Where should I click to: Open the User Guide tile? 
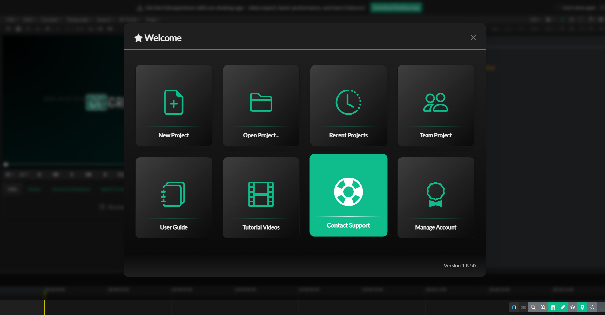point(174,198)
